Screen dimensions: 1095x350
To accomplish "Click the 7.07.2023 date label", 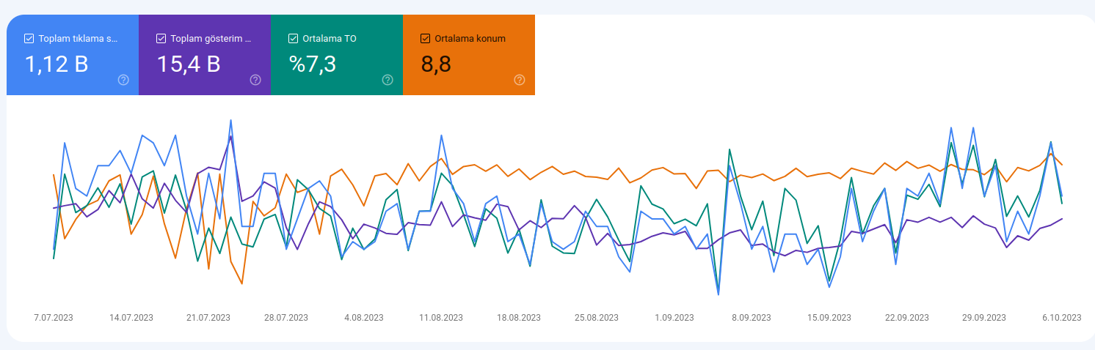I will 54,318.
